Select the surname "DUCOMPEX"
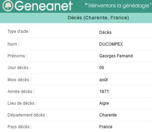Image resolution: width=152 pixels, height=132 pixels. [111, 44]
